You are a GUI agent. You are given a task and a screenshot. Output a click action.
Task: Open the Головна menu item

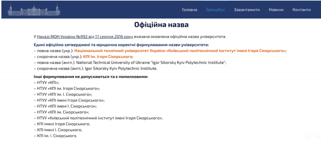tap(189, 10)
